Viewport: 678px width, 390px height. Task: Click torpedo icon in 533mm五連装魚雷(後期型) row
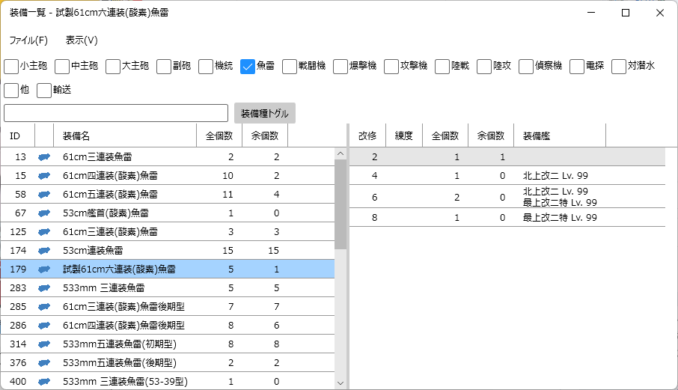[x=44, y=363]
